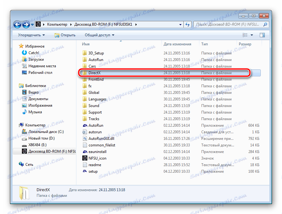Image resolution: width=282 pixels, height=214 pixels.
Task: Go back with the Back arrow button
Action: point(18,24)
